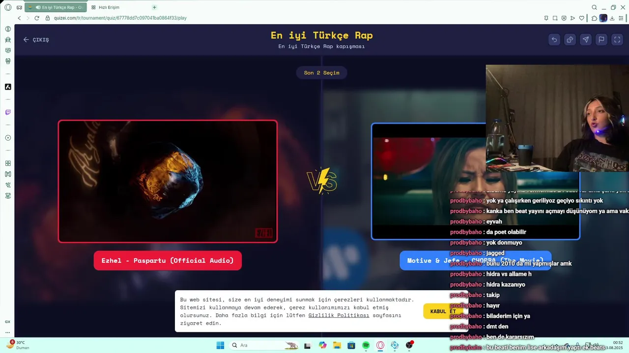Image resolution: width=629 pixels, height=353 pixels.
Task: Open Copilot from the taskbar
Action: 322,345
